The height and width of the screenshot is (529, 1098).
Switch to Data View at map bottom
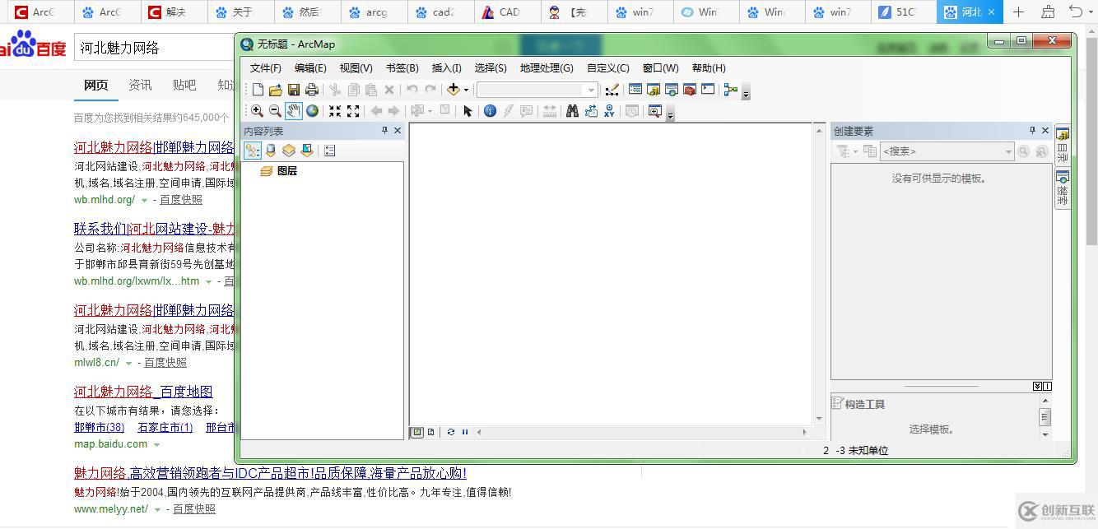tap(418, 432)
